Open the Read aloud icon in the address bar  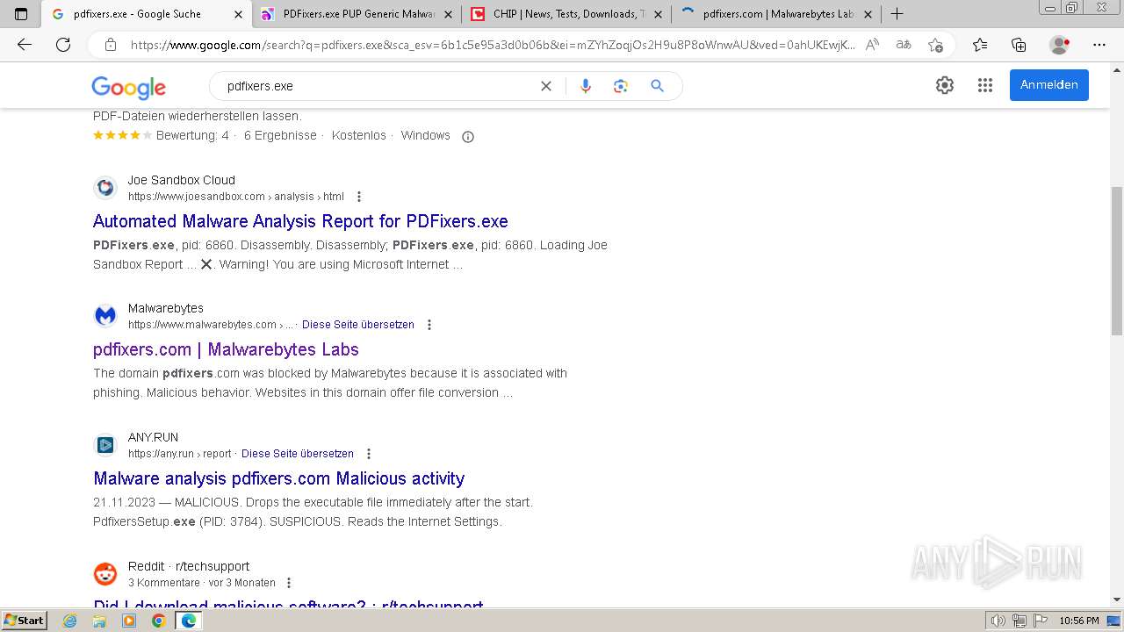point(872,45)
